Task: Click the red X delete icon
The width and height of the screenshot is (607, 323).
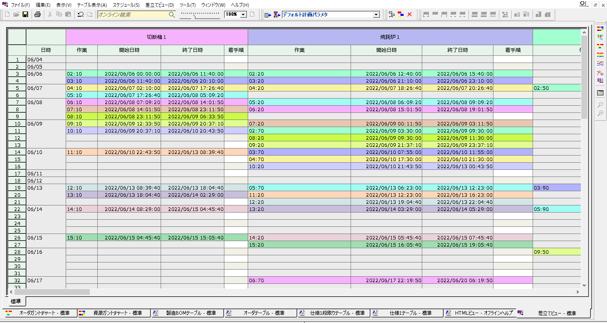Action: point(410,15)
